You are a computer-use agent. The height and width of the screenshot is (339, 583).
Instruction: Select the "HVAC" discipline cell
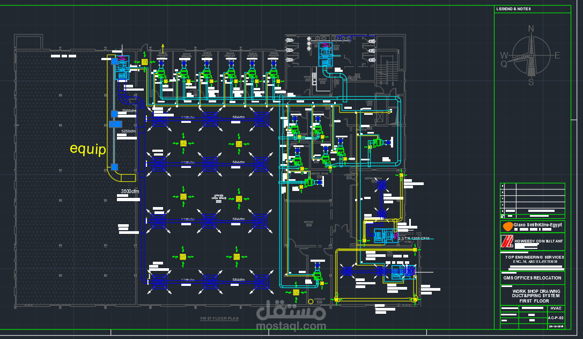556,308
